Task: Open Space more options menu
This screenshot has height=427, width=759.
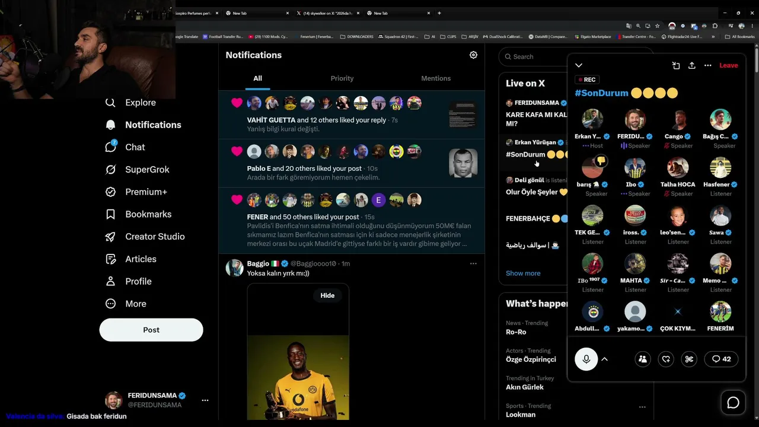Action: click(707, 65)
